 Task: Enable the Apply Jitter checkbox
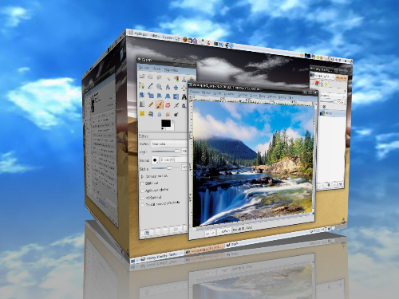pos(142,191)
